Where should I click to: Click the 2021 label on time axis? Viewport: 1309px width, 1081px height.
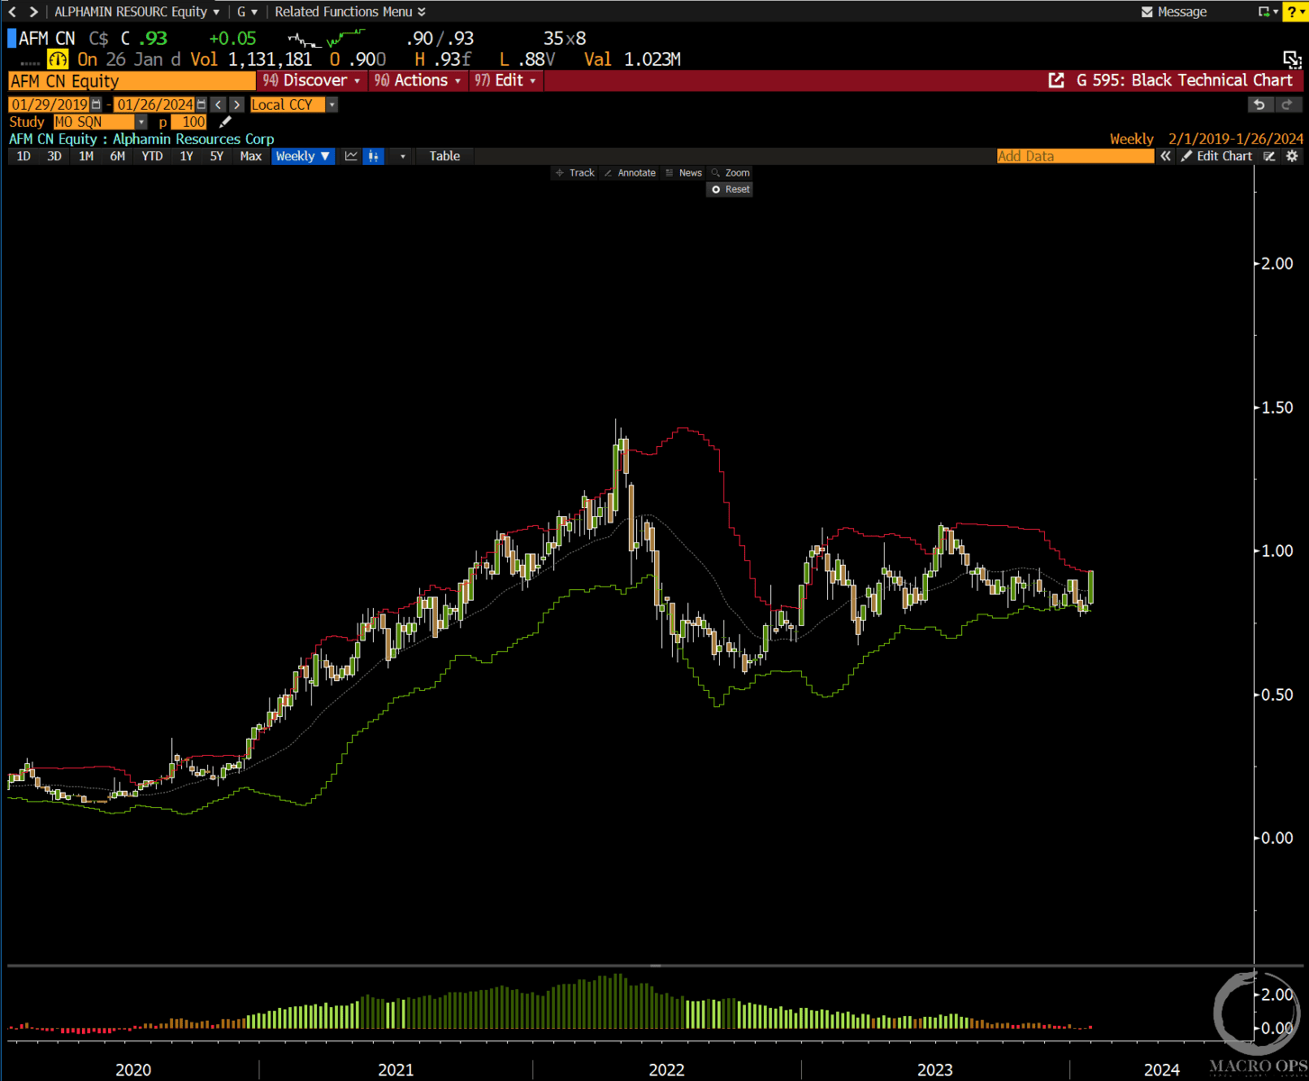tap(395, 1069)
